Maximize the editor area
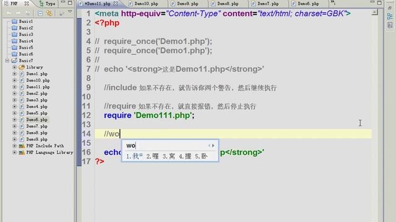 pos(379,2)
